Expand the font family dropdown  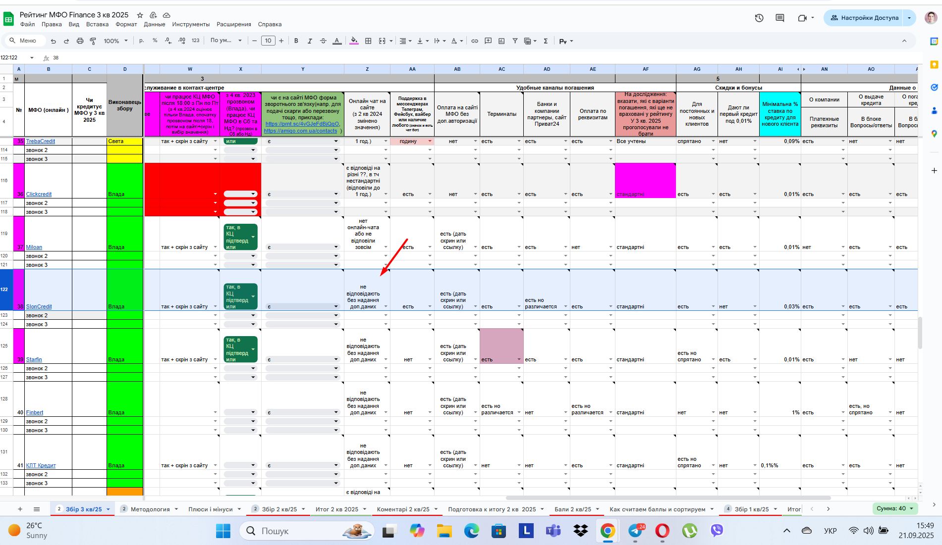tap(226, 41)
